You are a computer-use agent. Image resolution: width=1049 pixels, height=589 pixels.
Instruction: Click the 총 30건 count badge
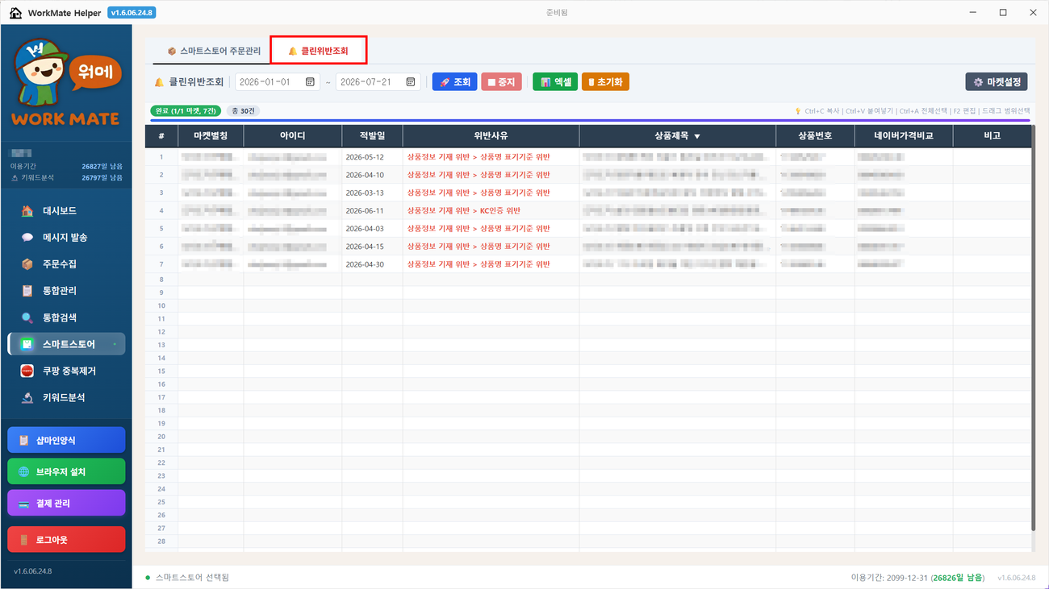pyautogui.click(x=242, y=110)
